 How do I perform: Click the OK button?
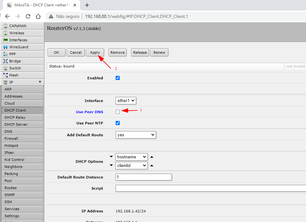coord(57,52)
